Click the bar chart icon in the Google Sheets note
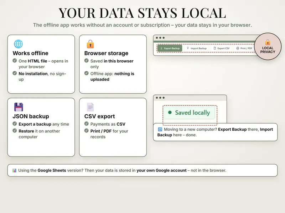The height and width of the screenshot is (213, 285). (x=14, y=170)
